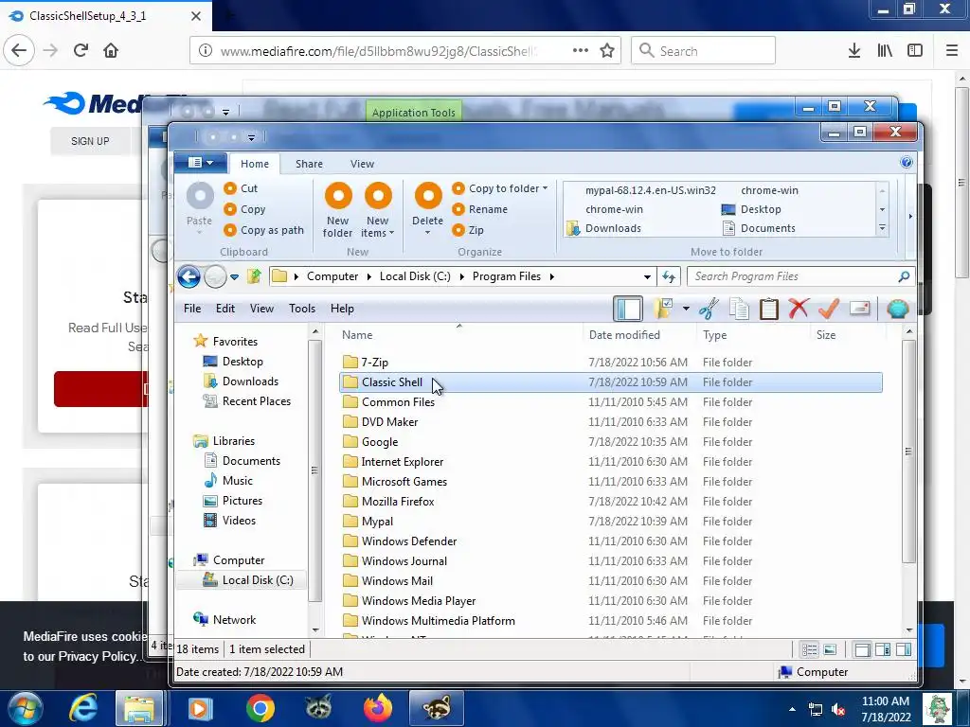Switch to details view in status bar
This screenshot has height=727, width=970.
tap(810, 649)
